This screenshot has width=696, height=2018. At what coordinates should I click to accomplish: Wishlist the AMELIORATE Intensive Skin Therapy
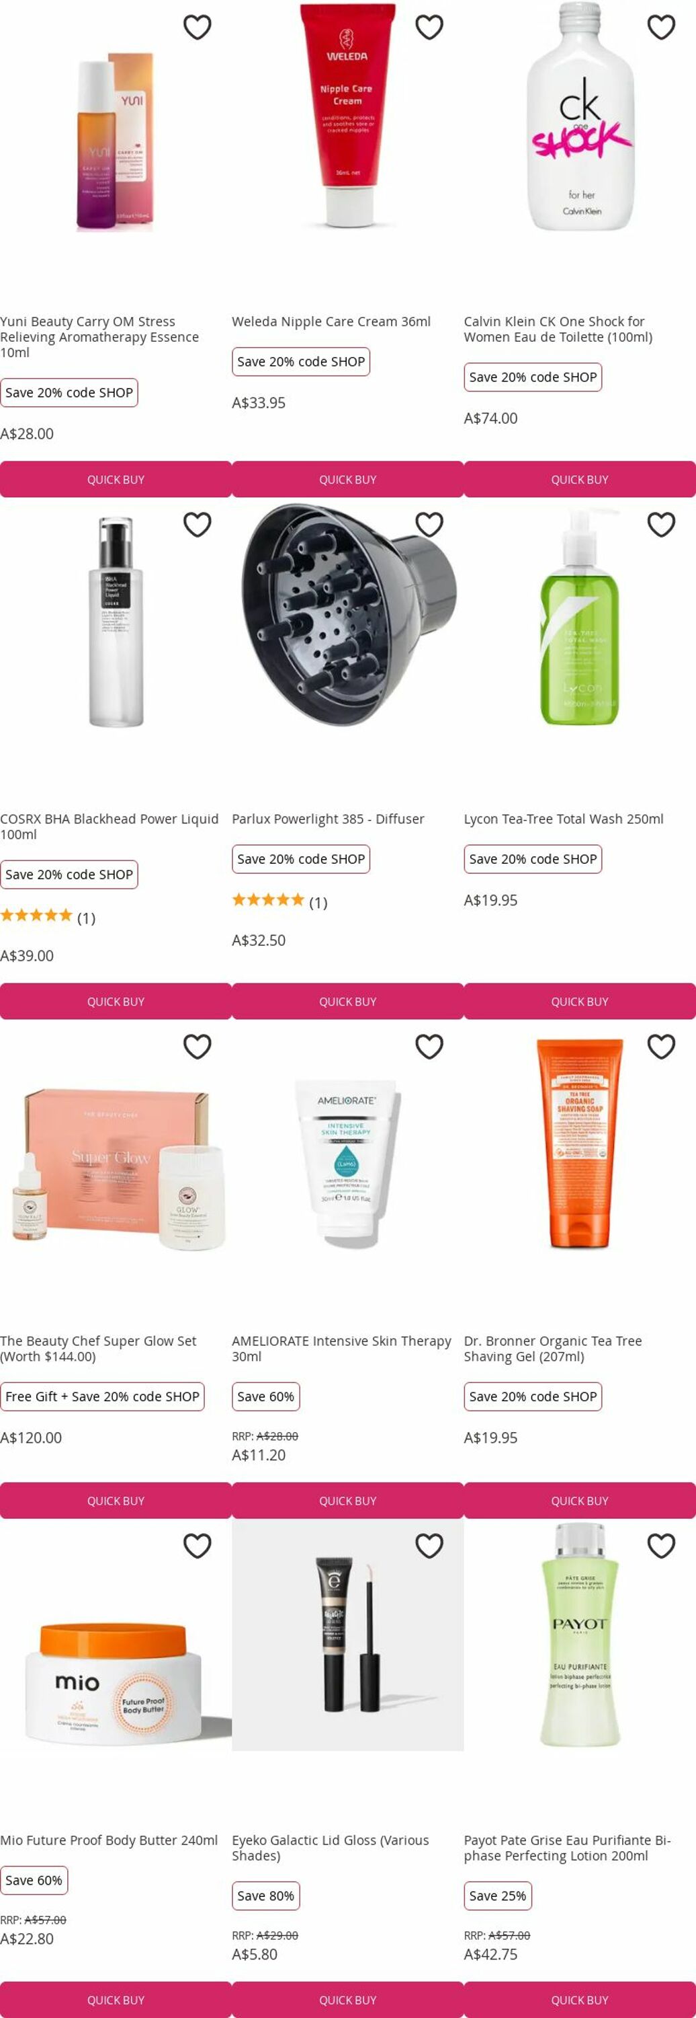[429, 1046]
